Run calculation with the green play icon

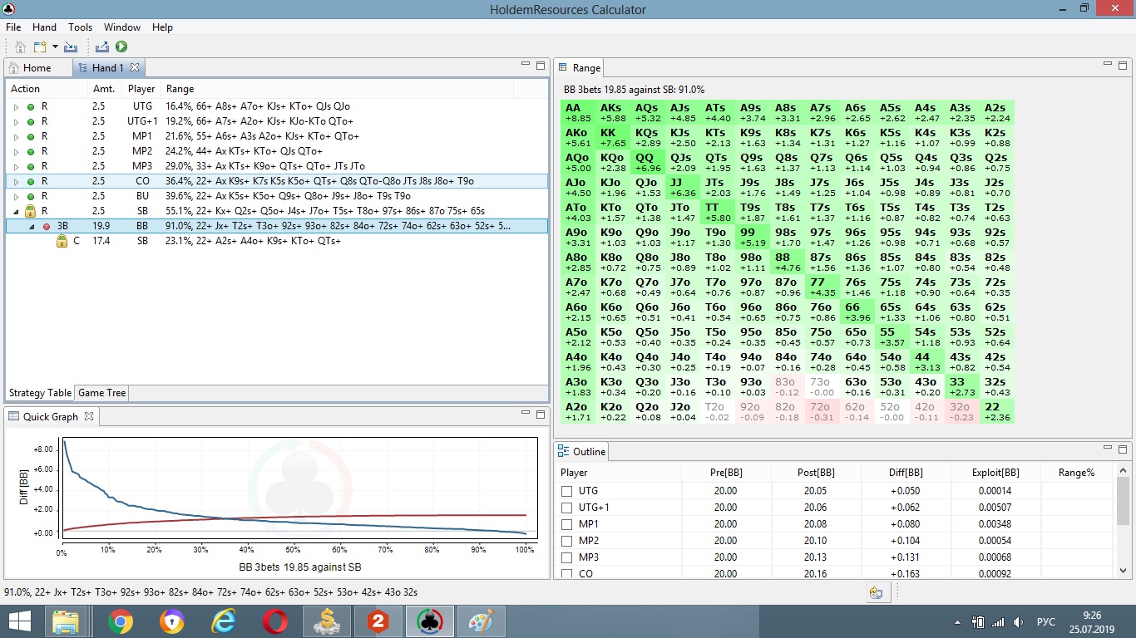(x=121, y=47)
